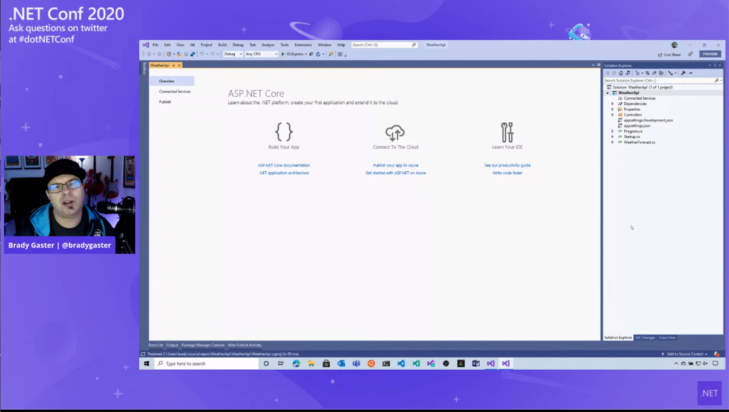Open Properties wrench icon in Solution Explorer
The image size is (729, 412).
point(683,73)
